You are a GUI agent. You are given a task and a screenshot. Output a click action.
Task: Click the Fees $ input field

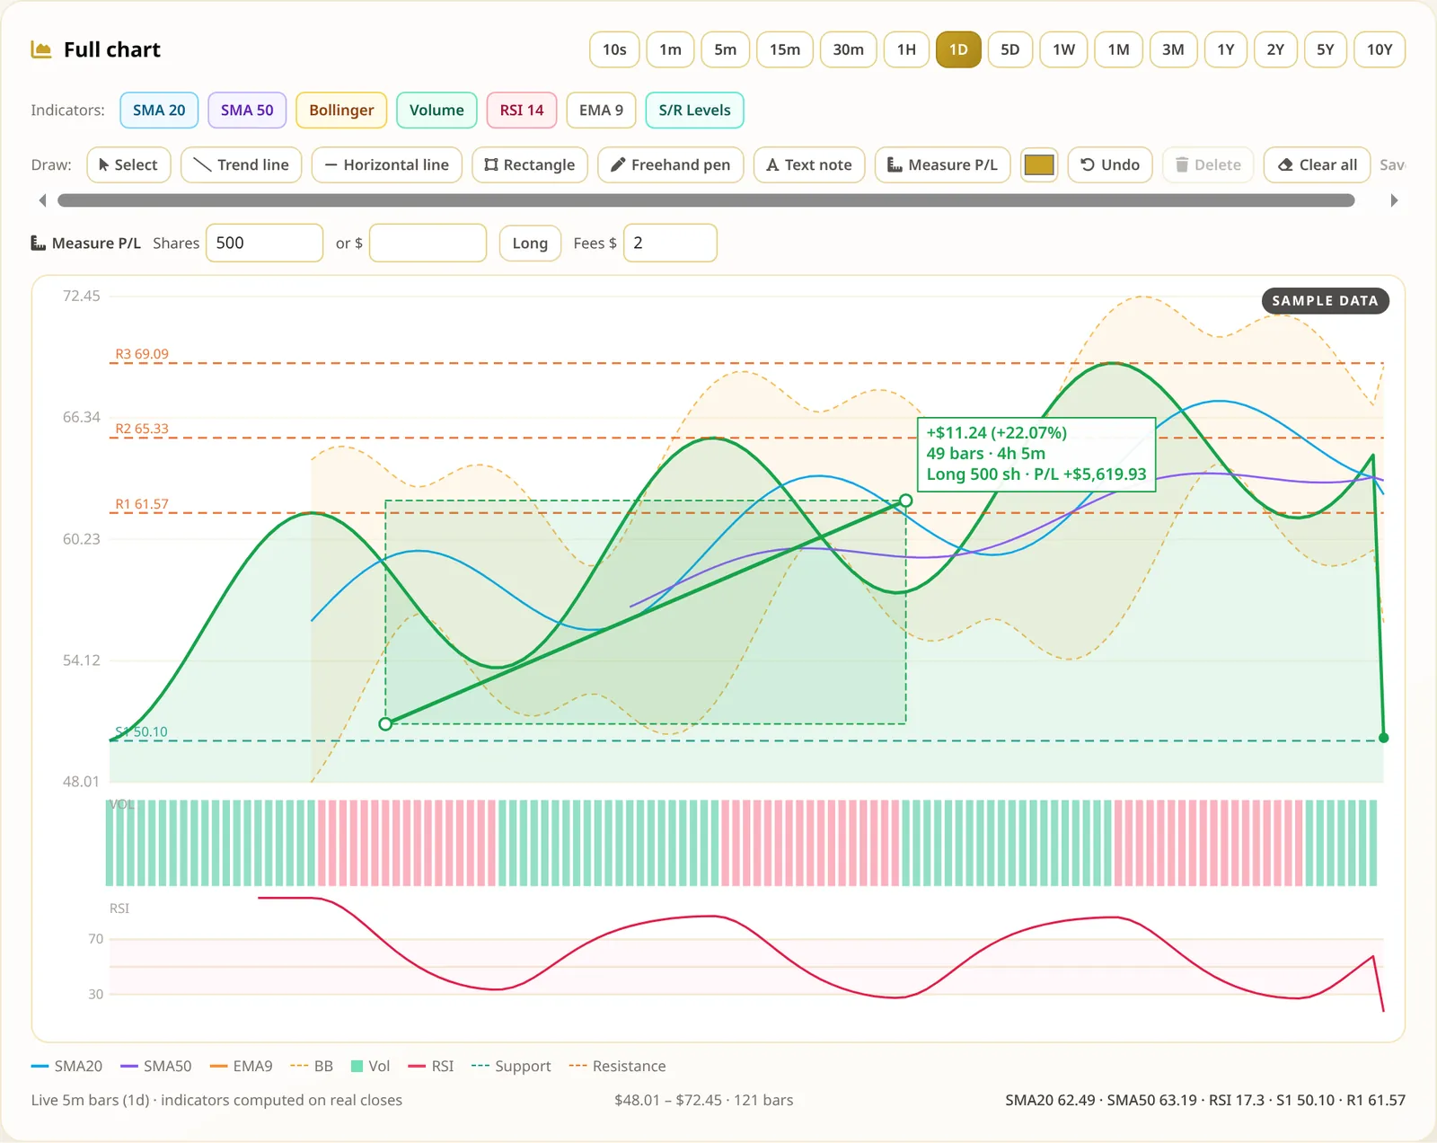[x=670, y=243]
